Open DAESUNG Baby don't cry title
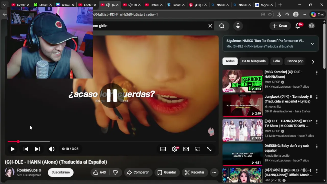This screenshot has width=327, height=184. pyautogui.click(x=287, y=148)
